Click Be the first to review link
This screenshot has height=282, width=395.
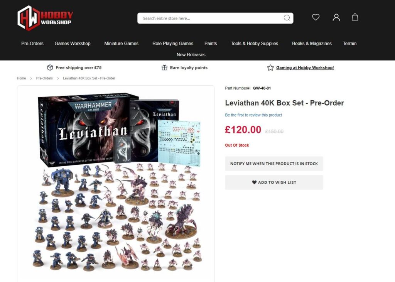[x=253, y=115]
